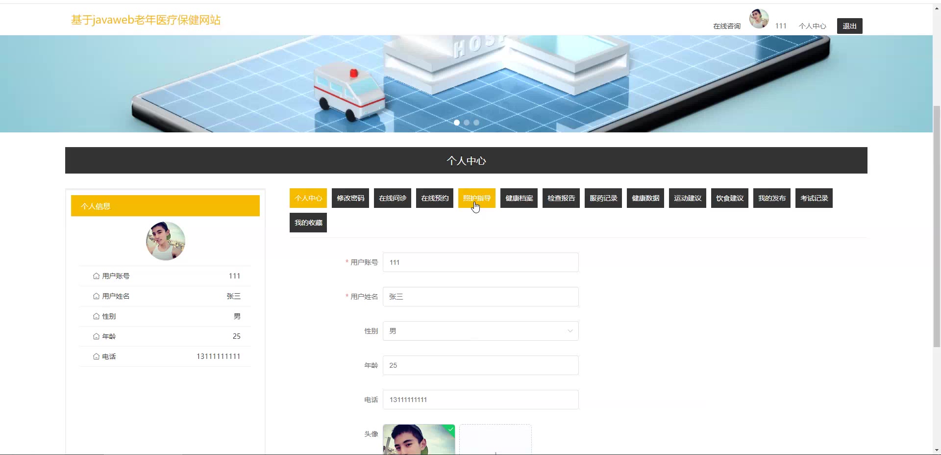The image size is (941, 455).
Task: Click the sidebar age value 25
Action: click(237, 336)
